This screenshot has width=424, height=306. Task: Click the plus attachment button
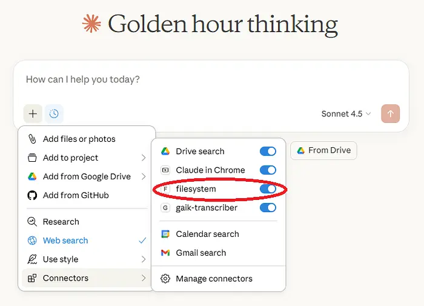(x=33, y=114)
